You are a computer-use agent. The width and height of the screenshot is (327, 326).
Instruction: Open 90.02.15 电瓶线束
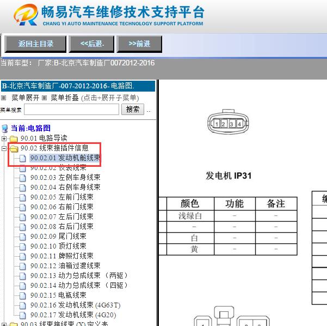[x=58, y=295]
